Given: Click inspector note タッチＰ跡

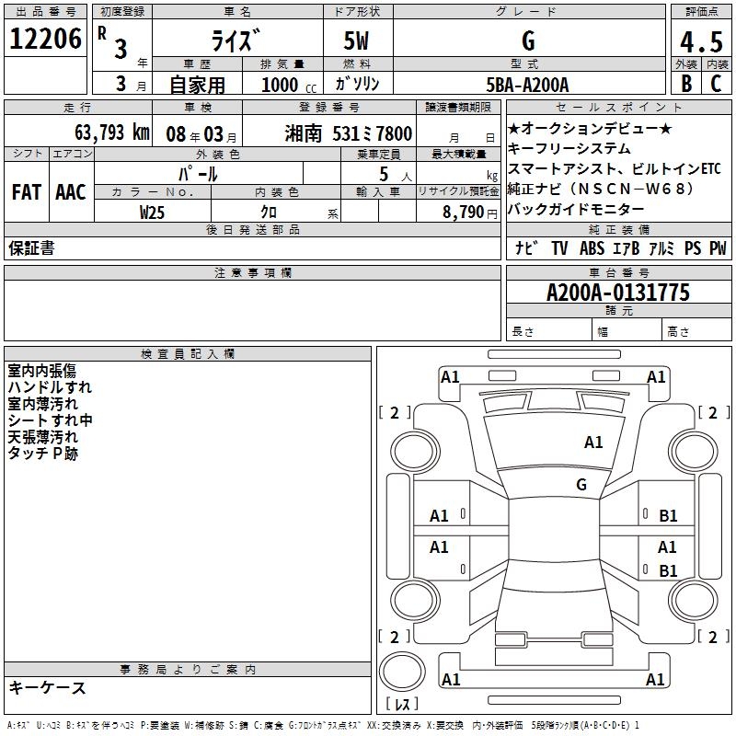Looking at the screenshot, I should coord(42,453).
